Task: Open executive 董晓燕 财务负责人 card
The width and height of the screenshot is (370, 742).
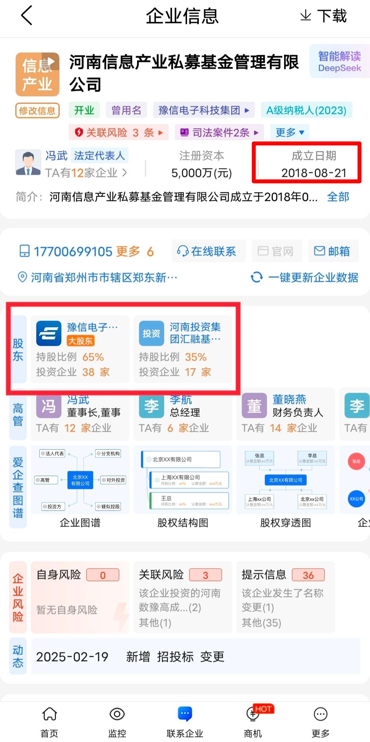Action: 286,414
